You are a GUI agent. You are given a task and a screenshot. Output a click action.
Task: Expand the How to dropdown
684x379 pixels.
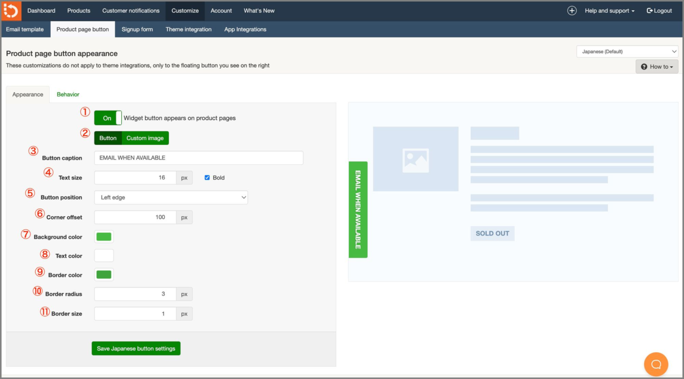[657, 67]
